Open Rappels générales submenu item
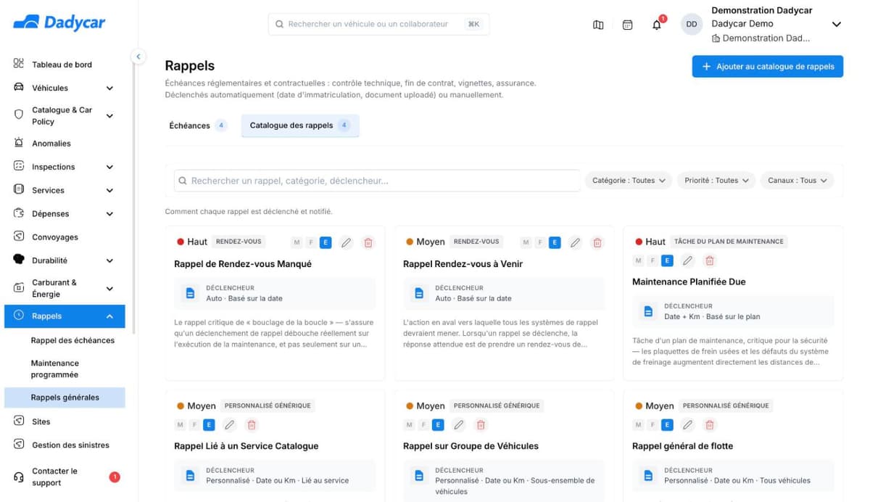The image size is (870, 502). pos(65,398)
